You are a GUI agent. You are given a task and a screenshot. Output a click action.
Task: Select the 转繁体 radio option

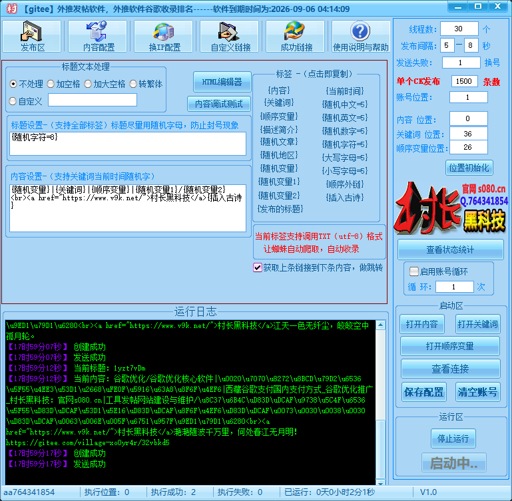[146, 84]
